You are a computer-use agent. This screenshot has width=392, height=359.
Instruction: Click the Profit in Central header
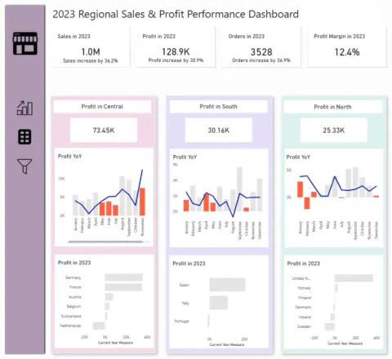tap(102, 106)
